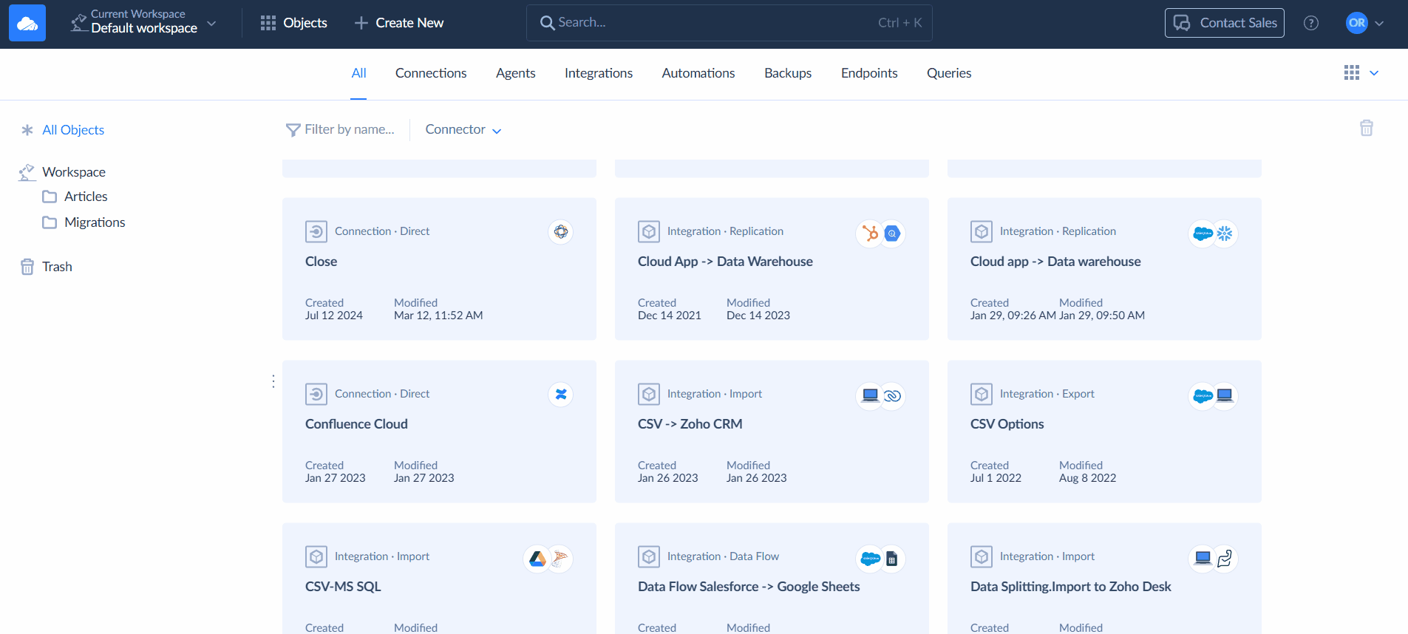Click Create New button
1408x634 pixels.
tap(399, 23)
